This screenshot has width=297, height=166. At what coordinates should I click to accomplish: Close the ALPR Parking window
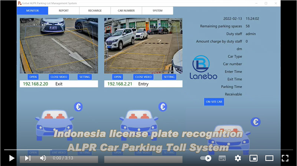coord(276,3)
